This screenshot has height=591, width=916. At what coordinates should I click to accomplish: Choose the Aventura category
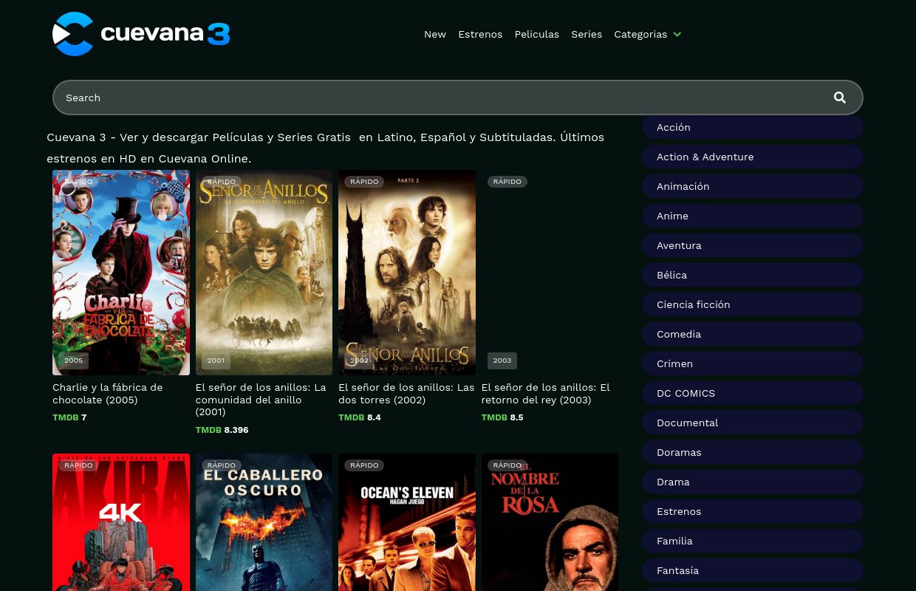752,245
